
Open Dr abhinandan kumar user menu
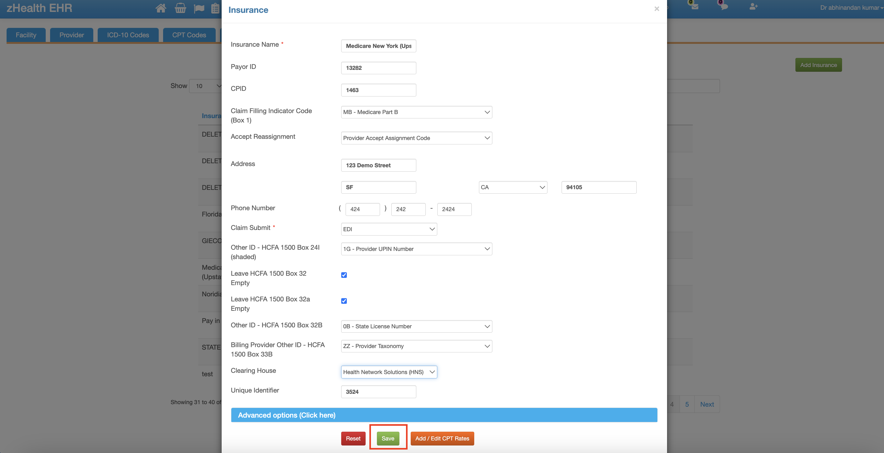click(851, 8)
